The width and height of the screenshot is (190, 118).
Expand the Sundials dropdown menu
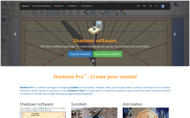(73, 6)
